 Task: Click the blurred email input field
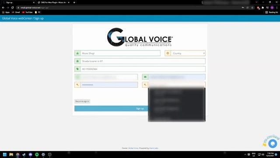tap(177, 77)
